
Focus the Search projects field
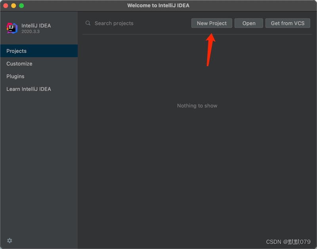[137, 23]
